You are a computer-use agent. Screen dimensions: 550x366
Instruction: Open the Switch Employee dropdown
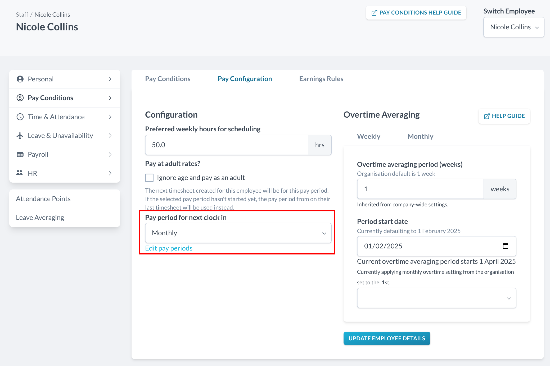513,27
